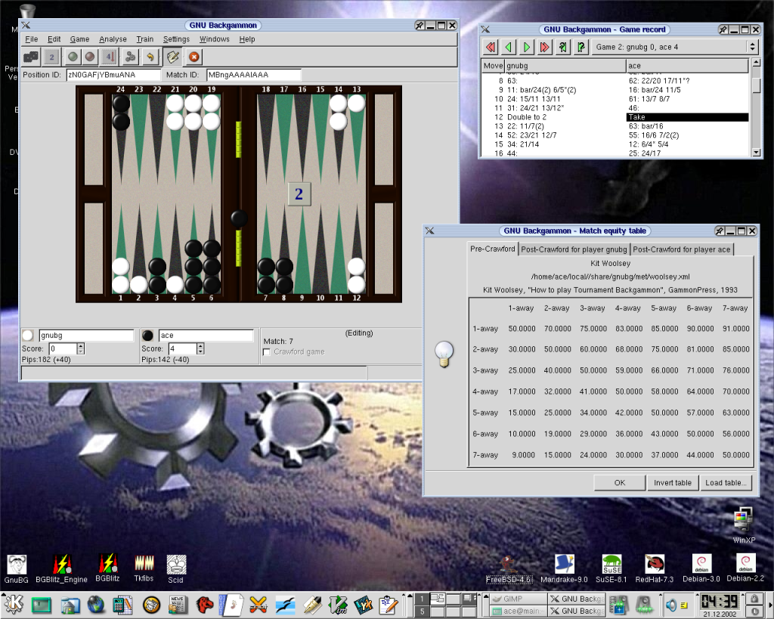Screen dimensions: 774x619
Task: Go to previous game with red double-left arrow
Action: point(490,47)
